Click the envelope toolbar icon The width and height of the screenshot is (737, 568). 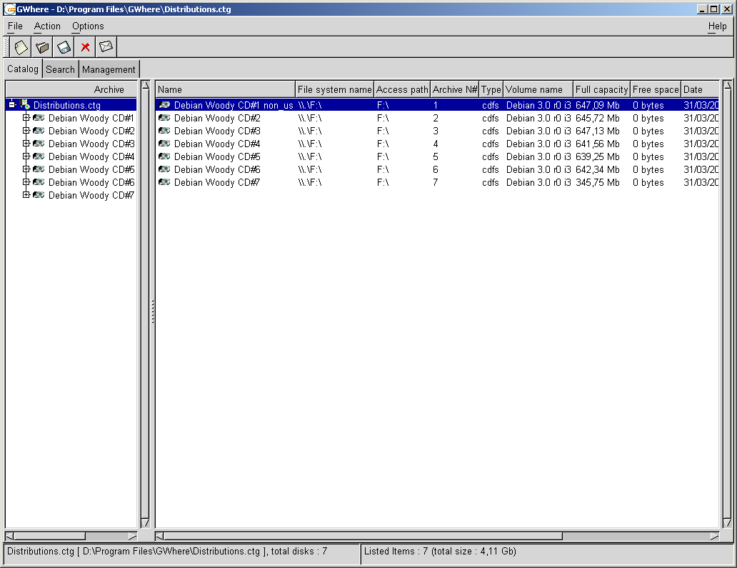106,47
